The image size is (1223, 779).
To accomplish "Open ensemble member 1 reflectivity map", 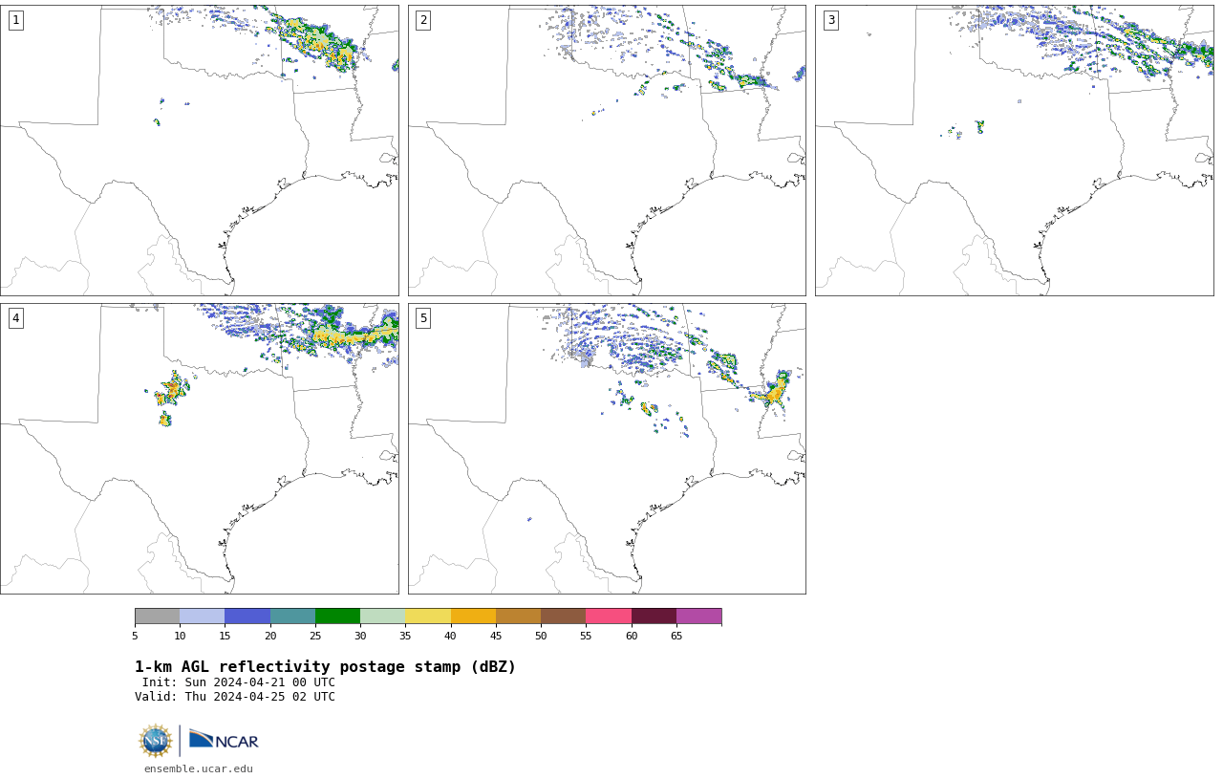I will click(200, 150).
